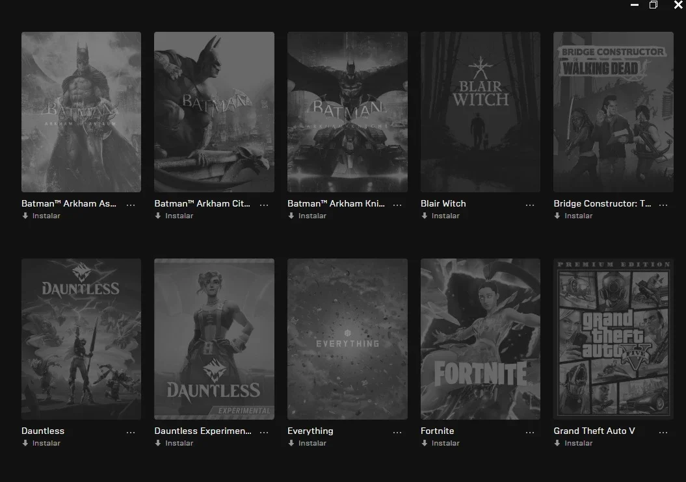
Task: Open the Dauntless cover thumbnail
Action: pyautogui.click(x=81, y=339)
